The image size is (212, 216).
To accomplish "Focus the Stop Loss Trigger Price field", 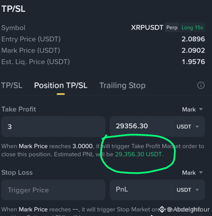I will tap(53, 190).
